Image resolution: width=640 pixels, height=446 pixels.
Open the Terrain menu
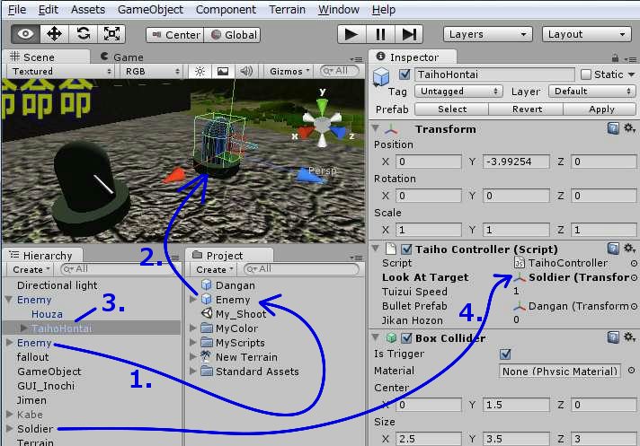287,9
